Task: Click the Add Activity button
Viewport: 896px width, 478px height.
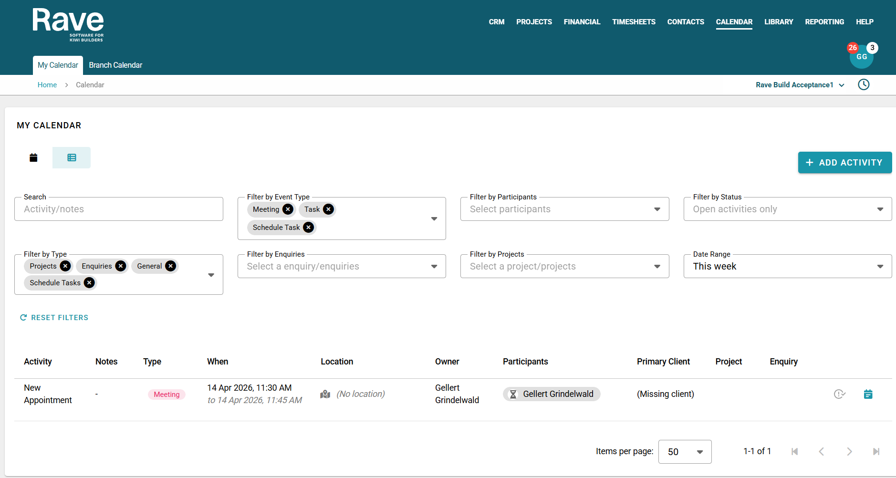Action: tap(844, 163)
